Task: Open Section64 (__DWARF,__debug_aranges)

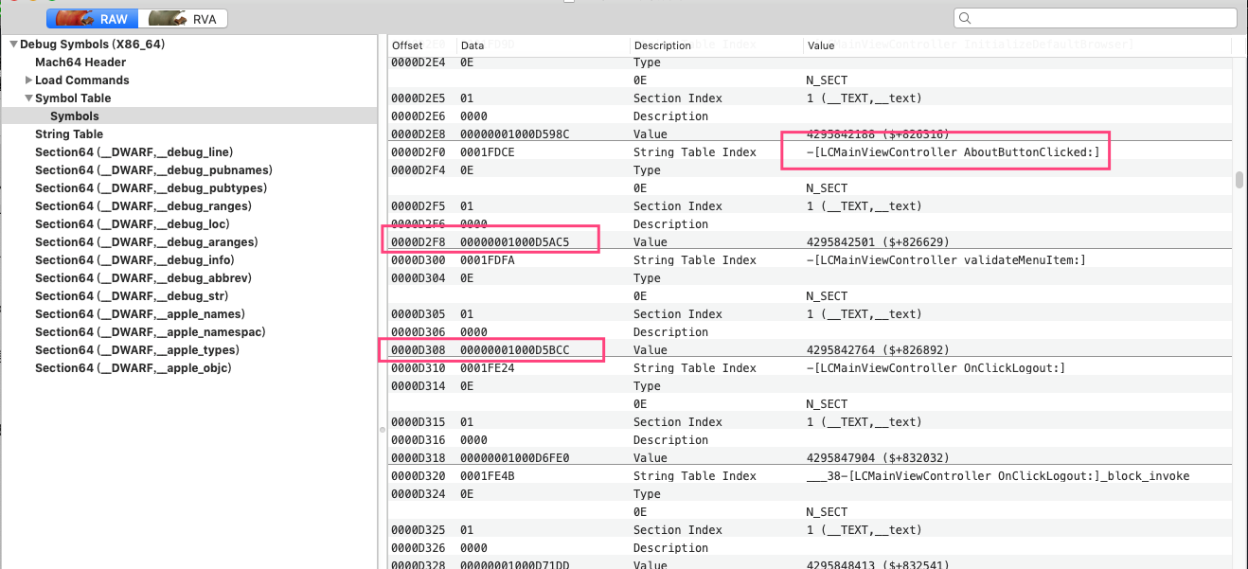Action: coord(147,242)
